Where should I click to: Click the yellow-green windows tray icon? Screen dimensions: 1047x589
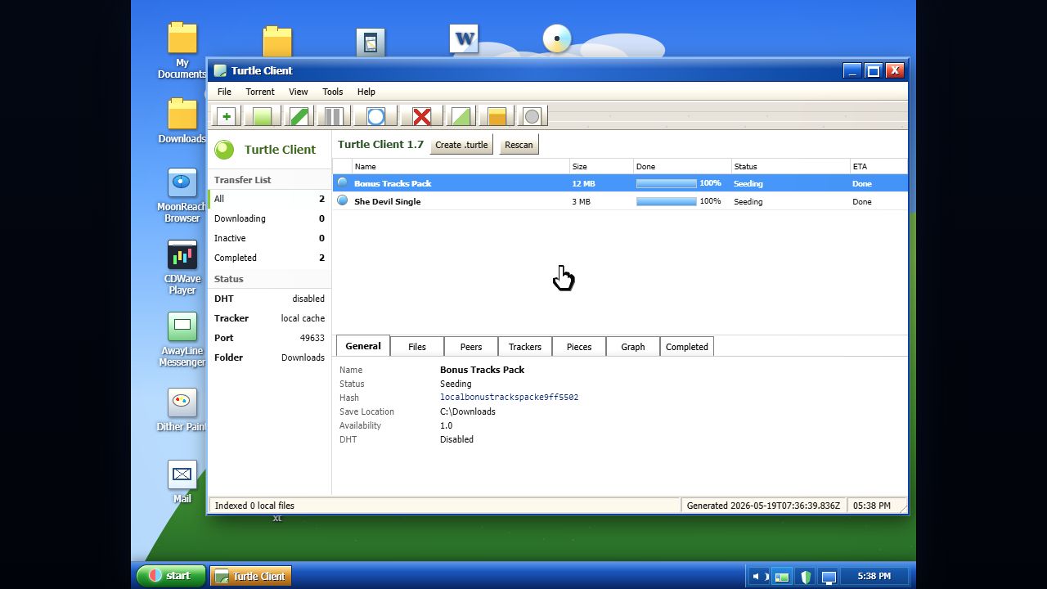[782, 577]
